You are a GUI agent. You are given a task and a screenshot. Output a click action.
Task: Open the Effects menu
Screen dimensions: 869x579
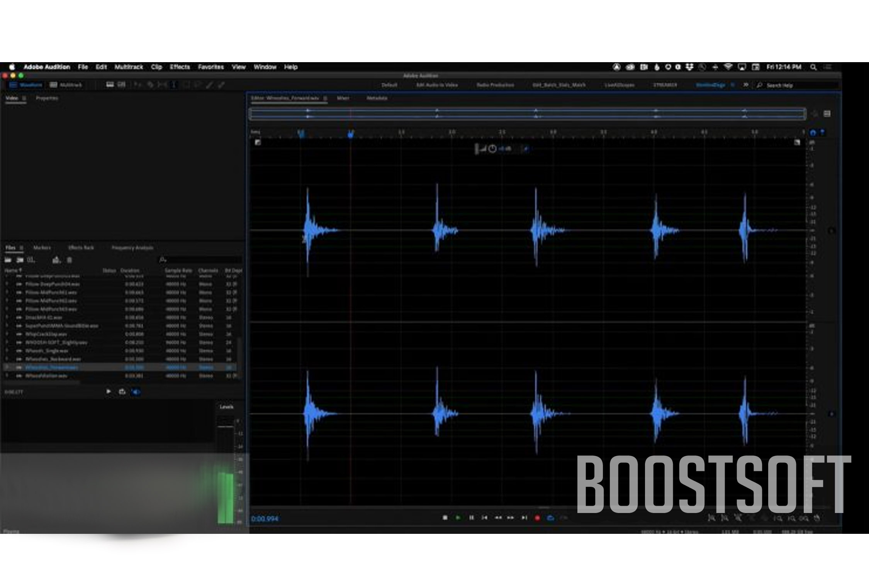tap(180, 67)
